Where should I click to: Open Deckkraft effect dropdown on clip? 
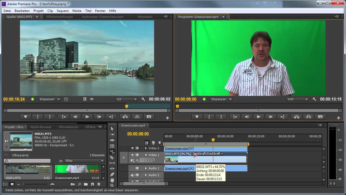[222, 154]
